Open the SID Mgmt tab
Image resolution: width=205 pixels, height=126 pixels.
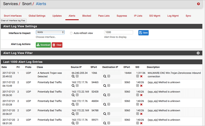point(155,16)
